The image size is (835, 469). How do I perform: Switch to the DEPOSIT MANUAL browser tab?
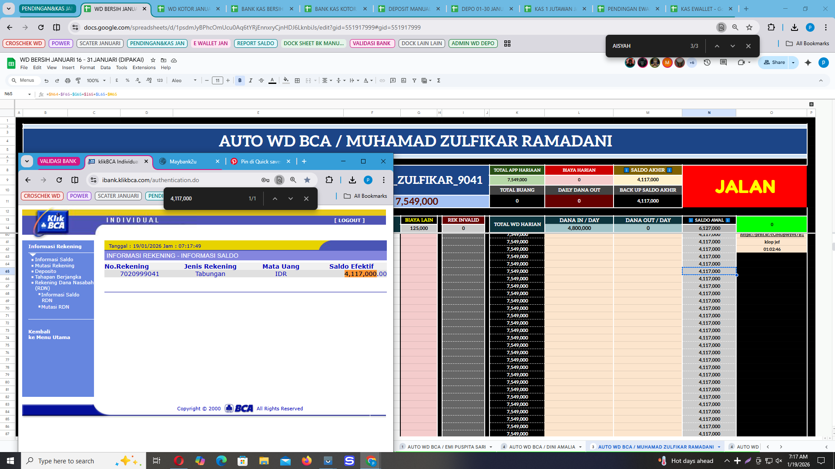pyautogui.click(x=409, y=9)
